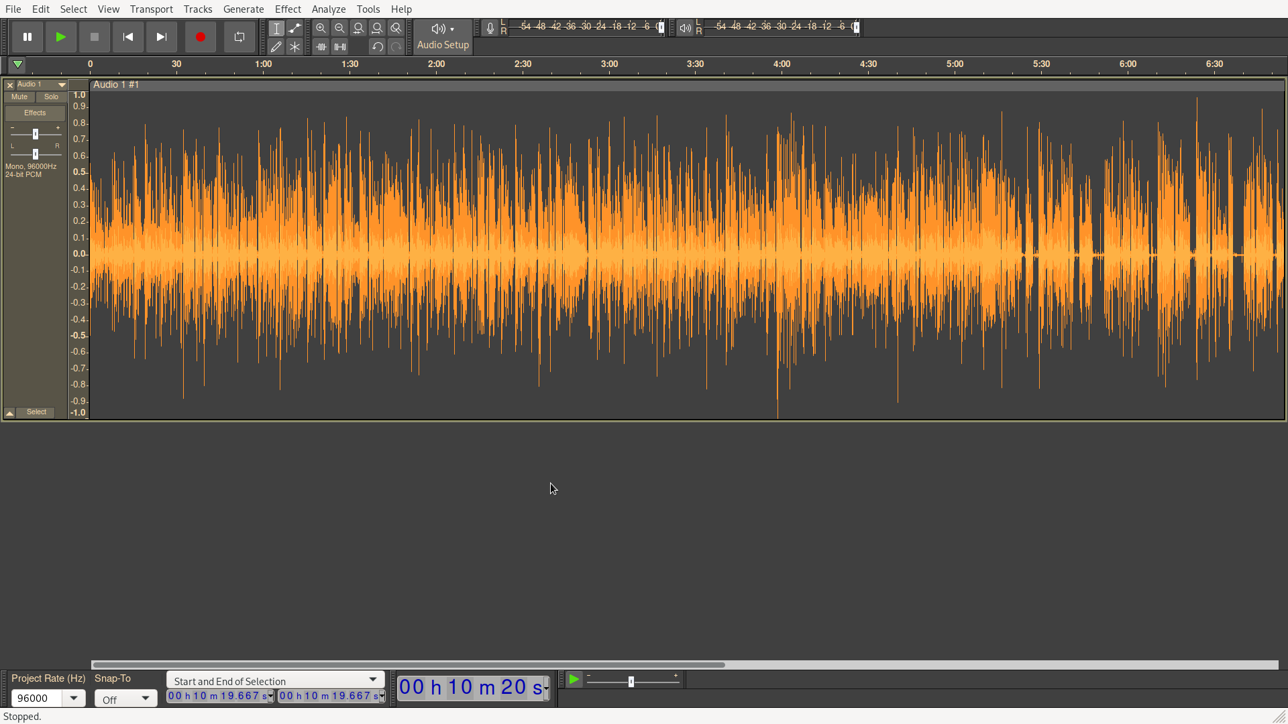Click Trim audio outside selection icon

coord(321,47)
